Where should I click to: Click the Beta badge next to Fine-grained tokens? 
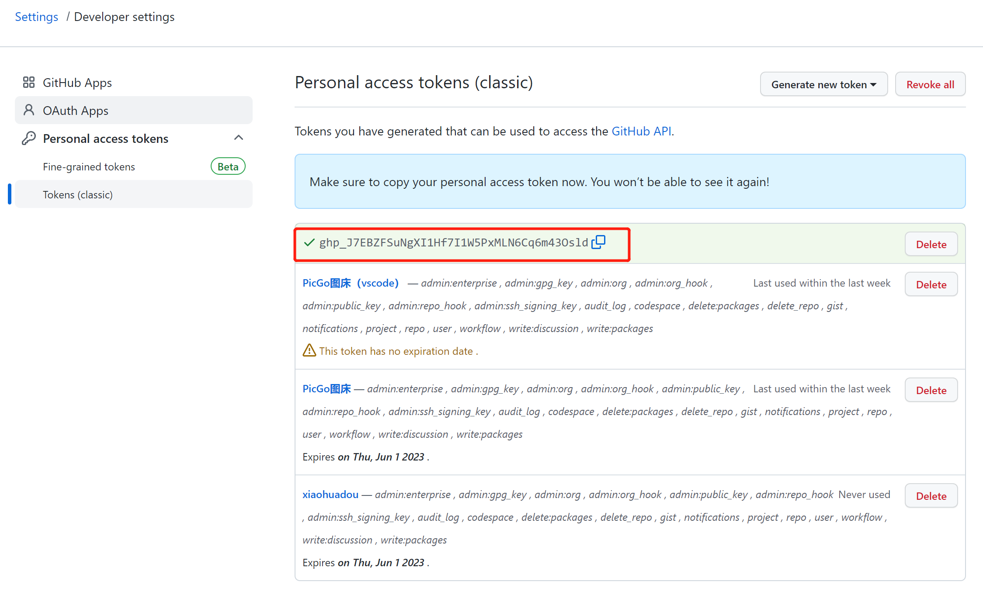point(228,166)
